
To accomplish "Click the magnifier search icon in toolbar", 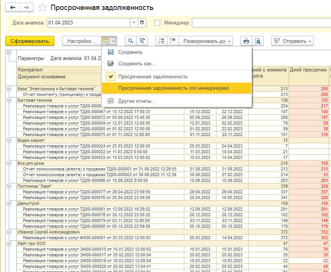I will point(131,41).
